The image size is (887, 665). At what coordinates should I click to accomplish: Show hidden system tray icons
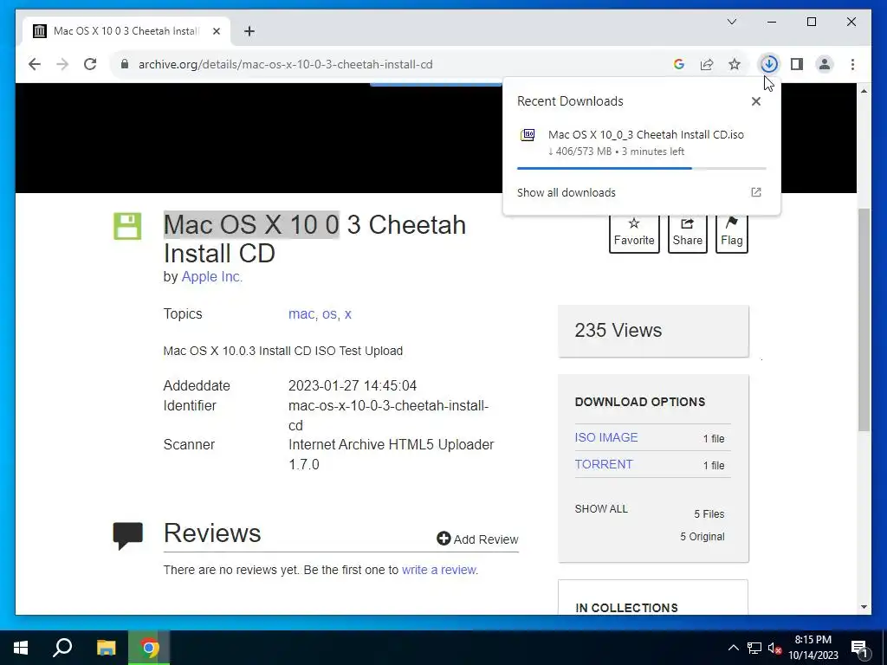click(733, 648)
